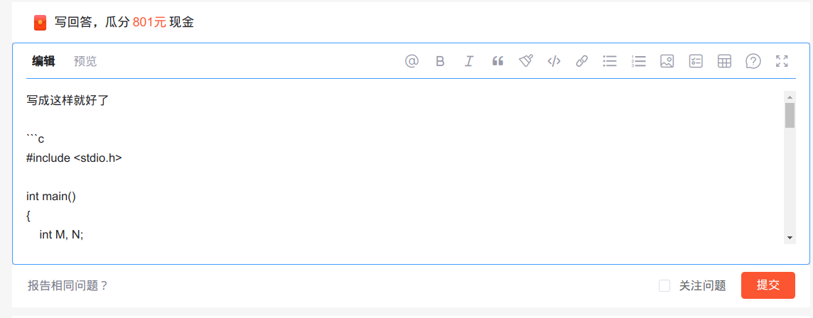Click the @ mention icon

411,61
